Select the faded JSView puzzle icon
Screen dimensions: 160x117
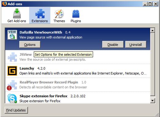pyautogui.click(x=12, y=57)
